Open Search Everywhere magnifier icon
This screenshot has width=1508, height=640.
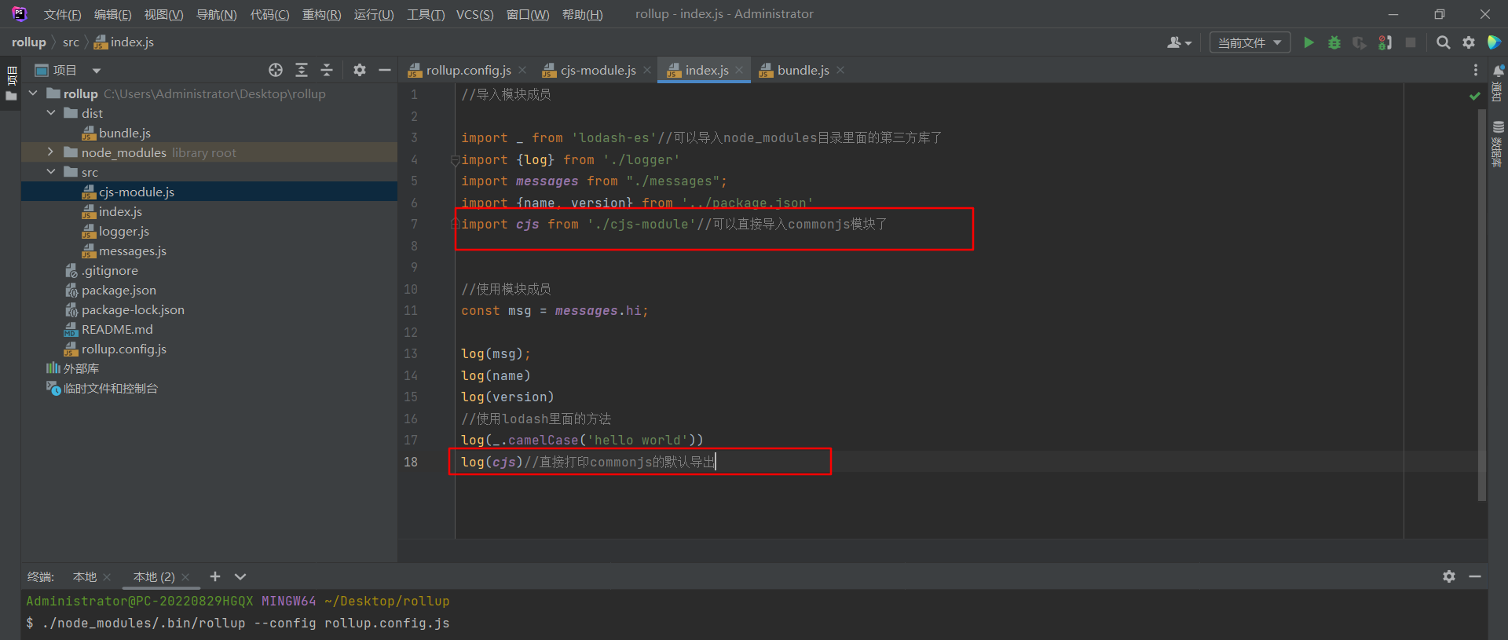click(x=1443, y=42)
